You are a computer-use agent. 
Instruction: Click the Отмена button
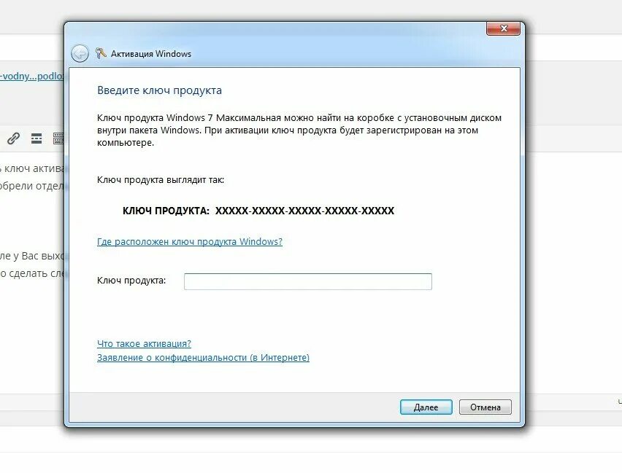pyautogui.click(x=485, y=407)
